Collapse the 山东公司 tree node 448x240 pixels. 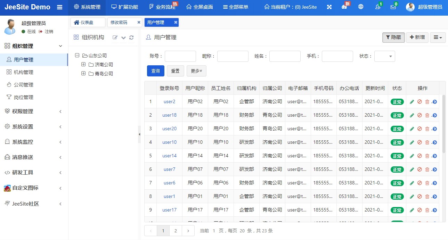77,56
